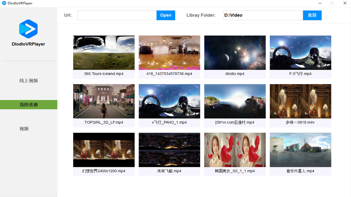
Task: Open the 多哚-0918.m4v video
Action: pos(300,101)
